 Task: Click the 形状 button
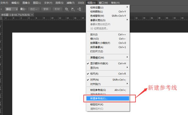click(x=57, y=9)
